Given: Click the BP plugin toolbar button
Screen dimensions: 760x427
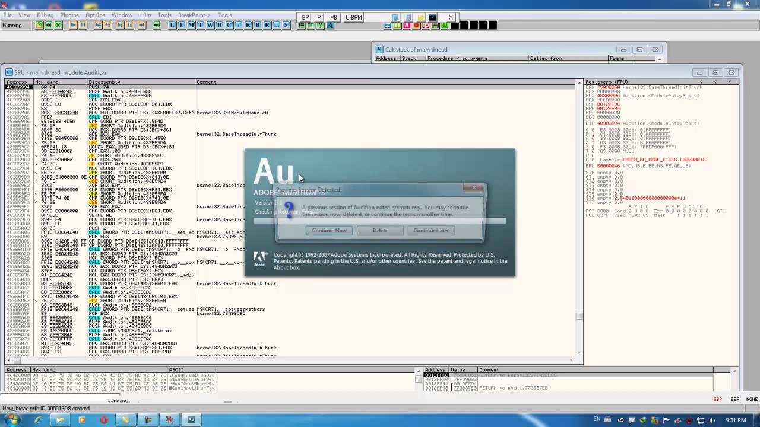Looking at the screenshot, I should click(306, 17).
